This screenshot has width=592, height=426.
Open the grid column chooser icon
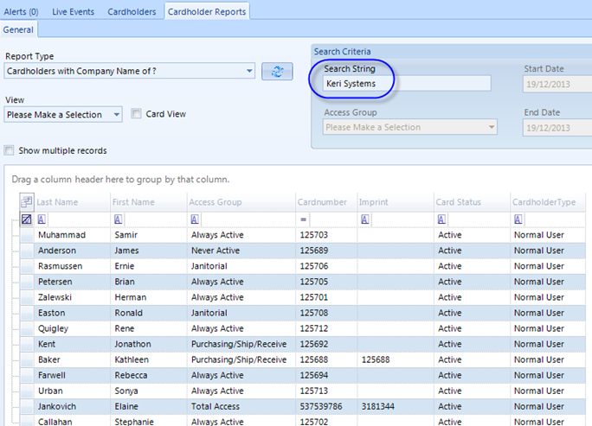26,202
